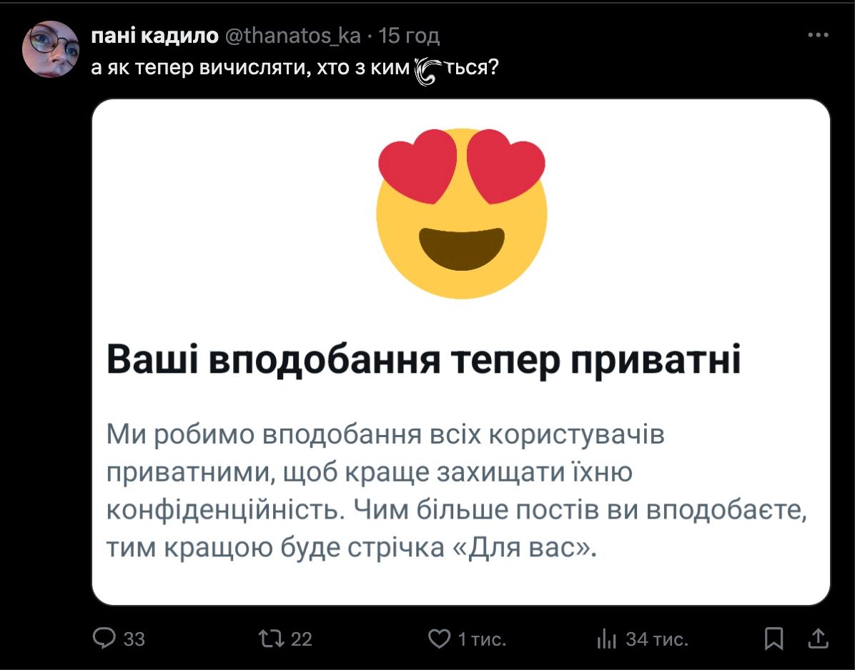Click the swirl emoji in the post text

[429, 71]
